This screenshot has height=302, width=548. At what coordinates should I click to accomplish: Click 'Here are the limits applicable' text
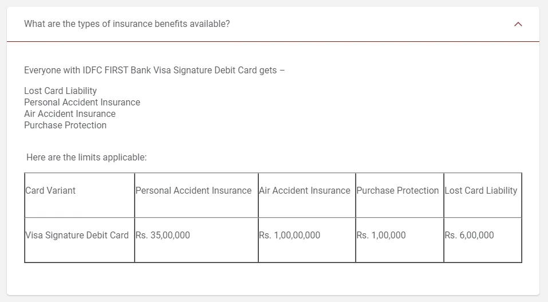[86, 158]
